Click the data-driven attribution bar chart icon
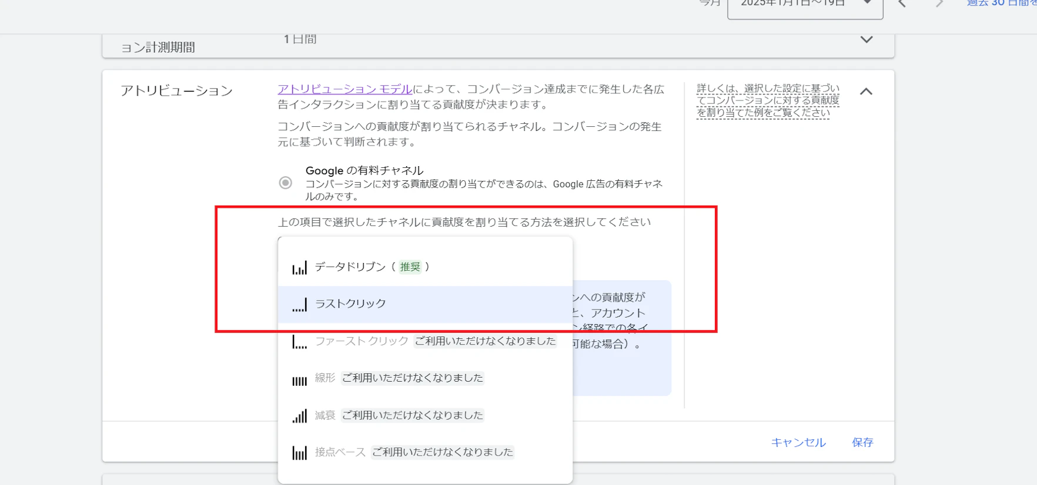 pos(299,268)
